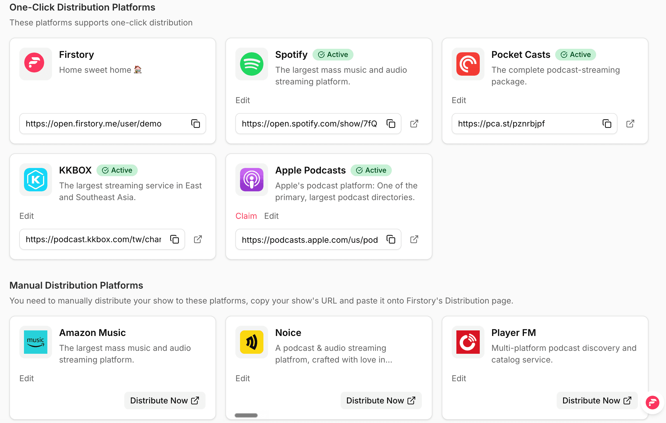Select the KKBOX URL field
This screenshot has width=666, height=423.
click(102, 239)
